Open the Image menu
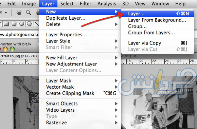 [29, 4]
